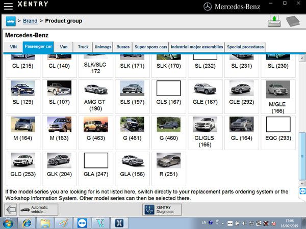Switch to the Van tab
This screenshot has height=229, width=306.
[x=64, y=47]
